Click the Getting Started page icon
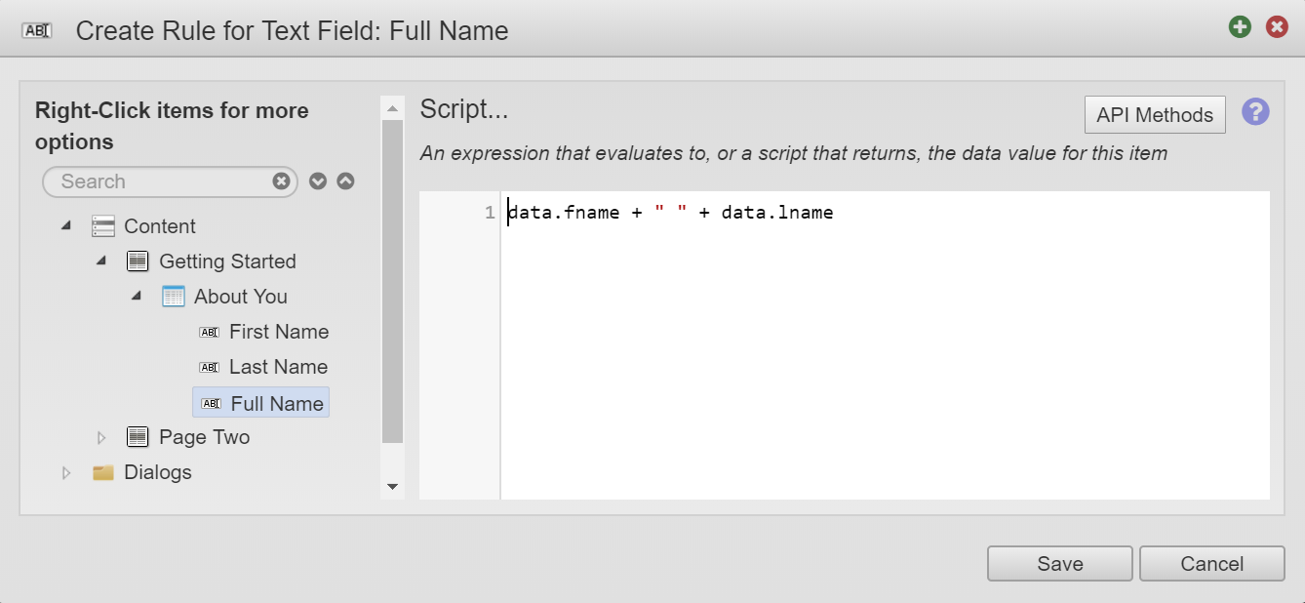This screenshot has height=603, width=1305. [x=138, y=261]
